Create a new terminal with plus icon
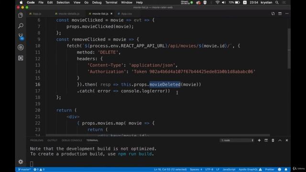Viewport: 306px width, 172px height. coord(259,140)
